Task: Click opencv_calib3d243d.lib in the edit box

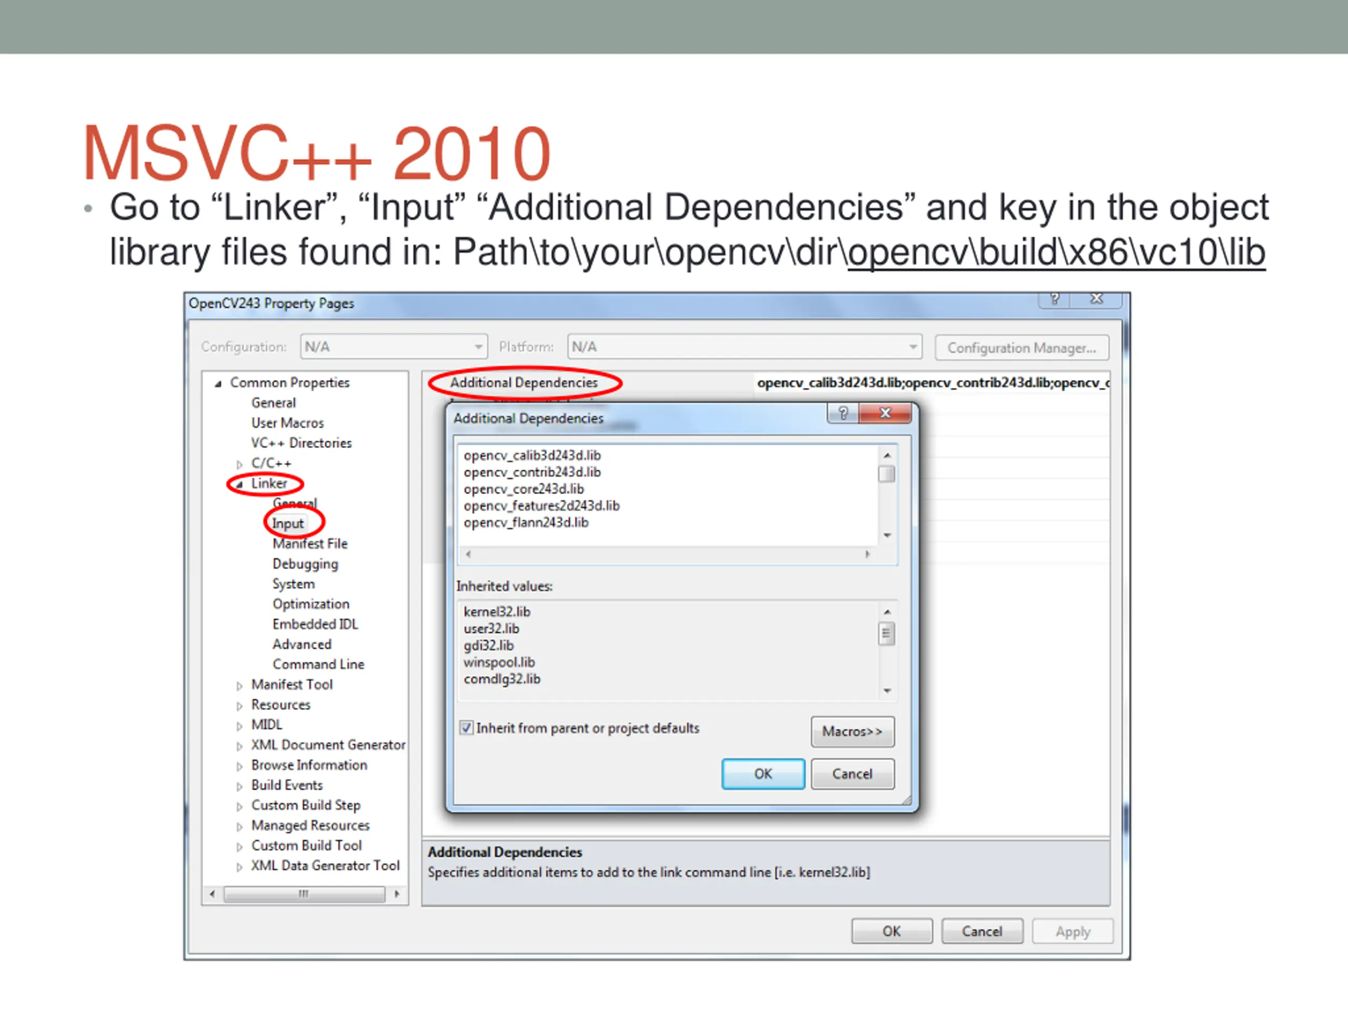Action: click(532, 455)
